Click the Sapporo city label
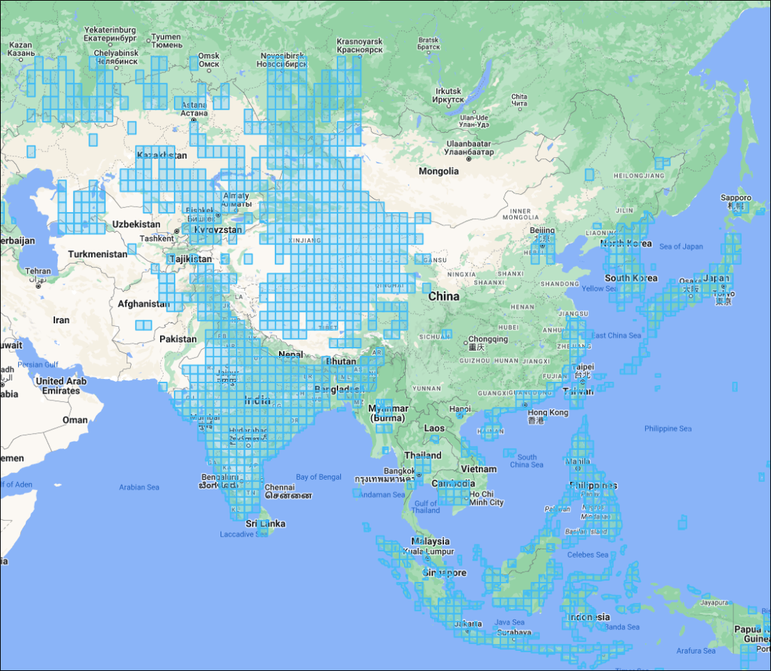 point(736,197)
